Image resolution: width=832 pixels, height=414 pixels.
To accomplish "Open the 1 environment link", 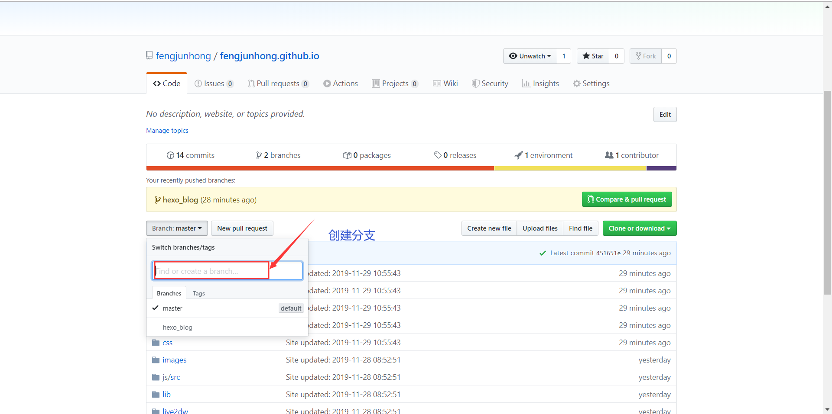I will point(543,155).
